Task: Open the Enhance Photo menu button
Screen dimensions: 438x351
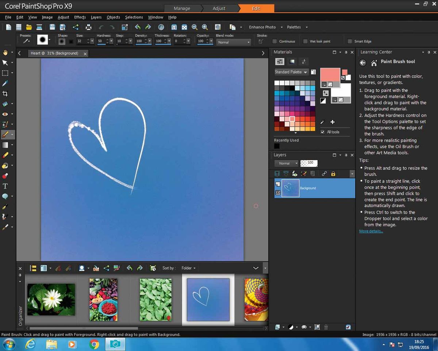Action: pos(262,27)
